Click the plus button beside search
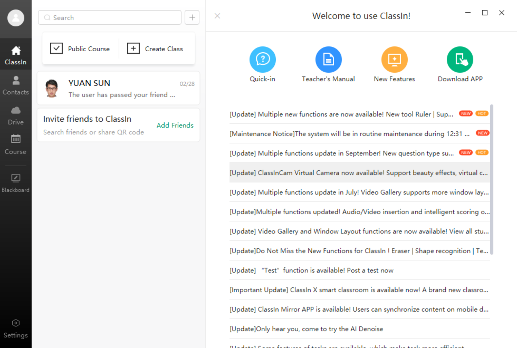The width and height of the screenshot is (517, 348). tap(192, 18)
